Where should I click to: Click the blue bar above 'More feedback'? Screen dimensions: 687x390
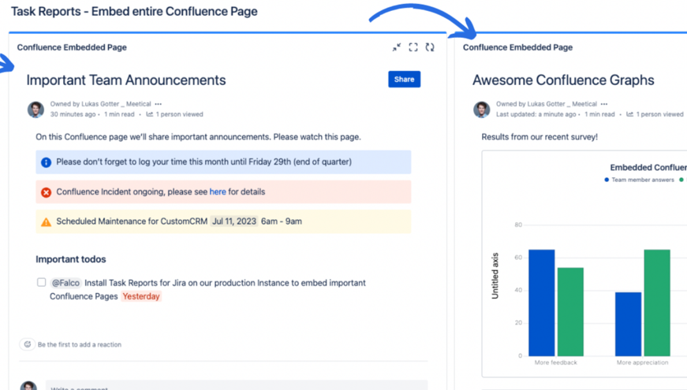541,303
